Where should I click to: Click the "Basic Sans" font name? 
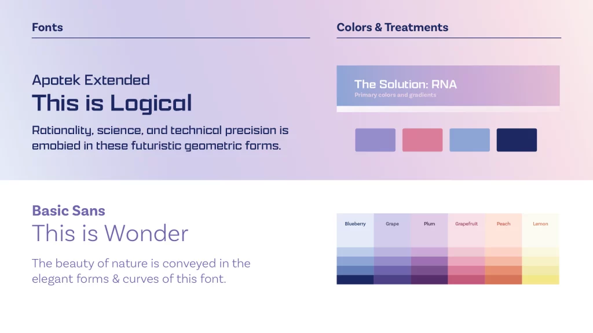pyautogui.click(x=68, y=210)
